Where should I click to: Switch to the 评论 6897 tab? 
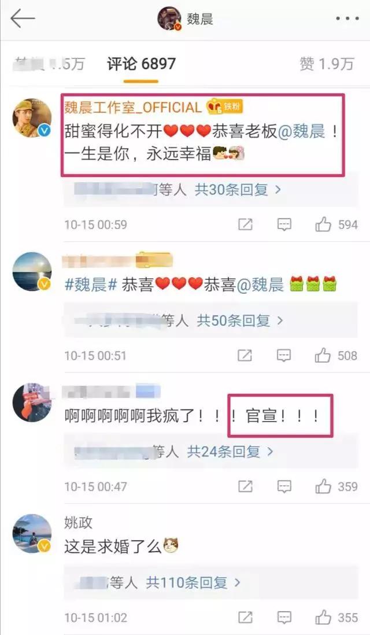141,64
